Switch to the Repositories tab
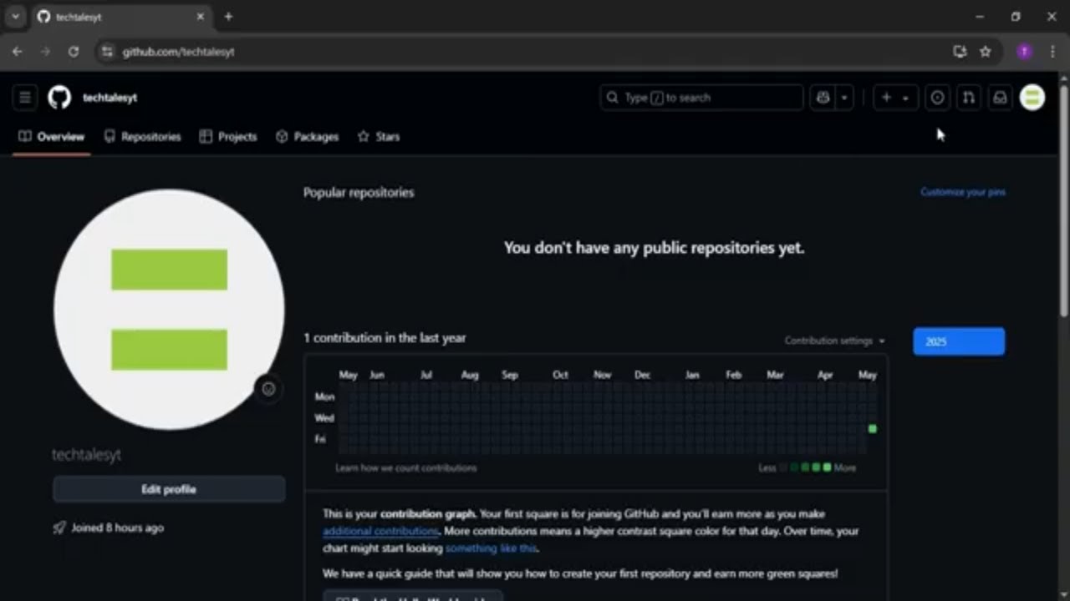 tap(142, 137)
